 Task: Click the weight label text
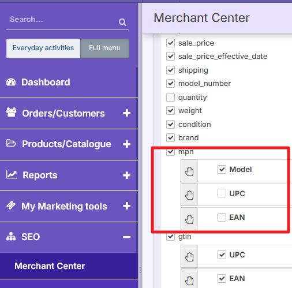coord(190,111)
